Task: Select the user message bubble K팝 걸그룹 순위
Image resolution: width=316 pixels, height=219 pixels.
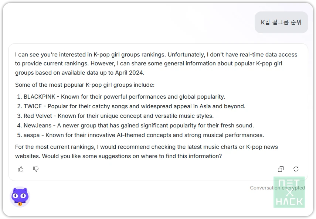Action: [281, 22]
